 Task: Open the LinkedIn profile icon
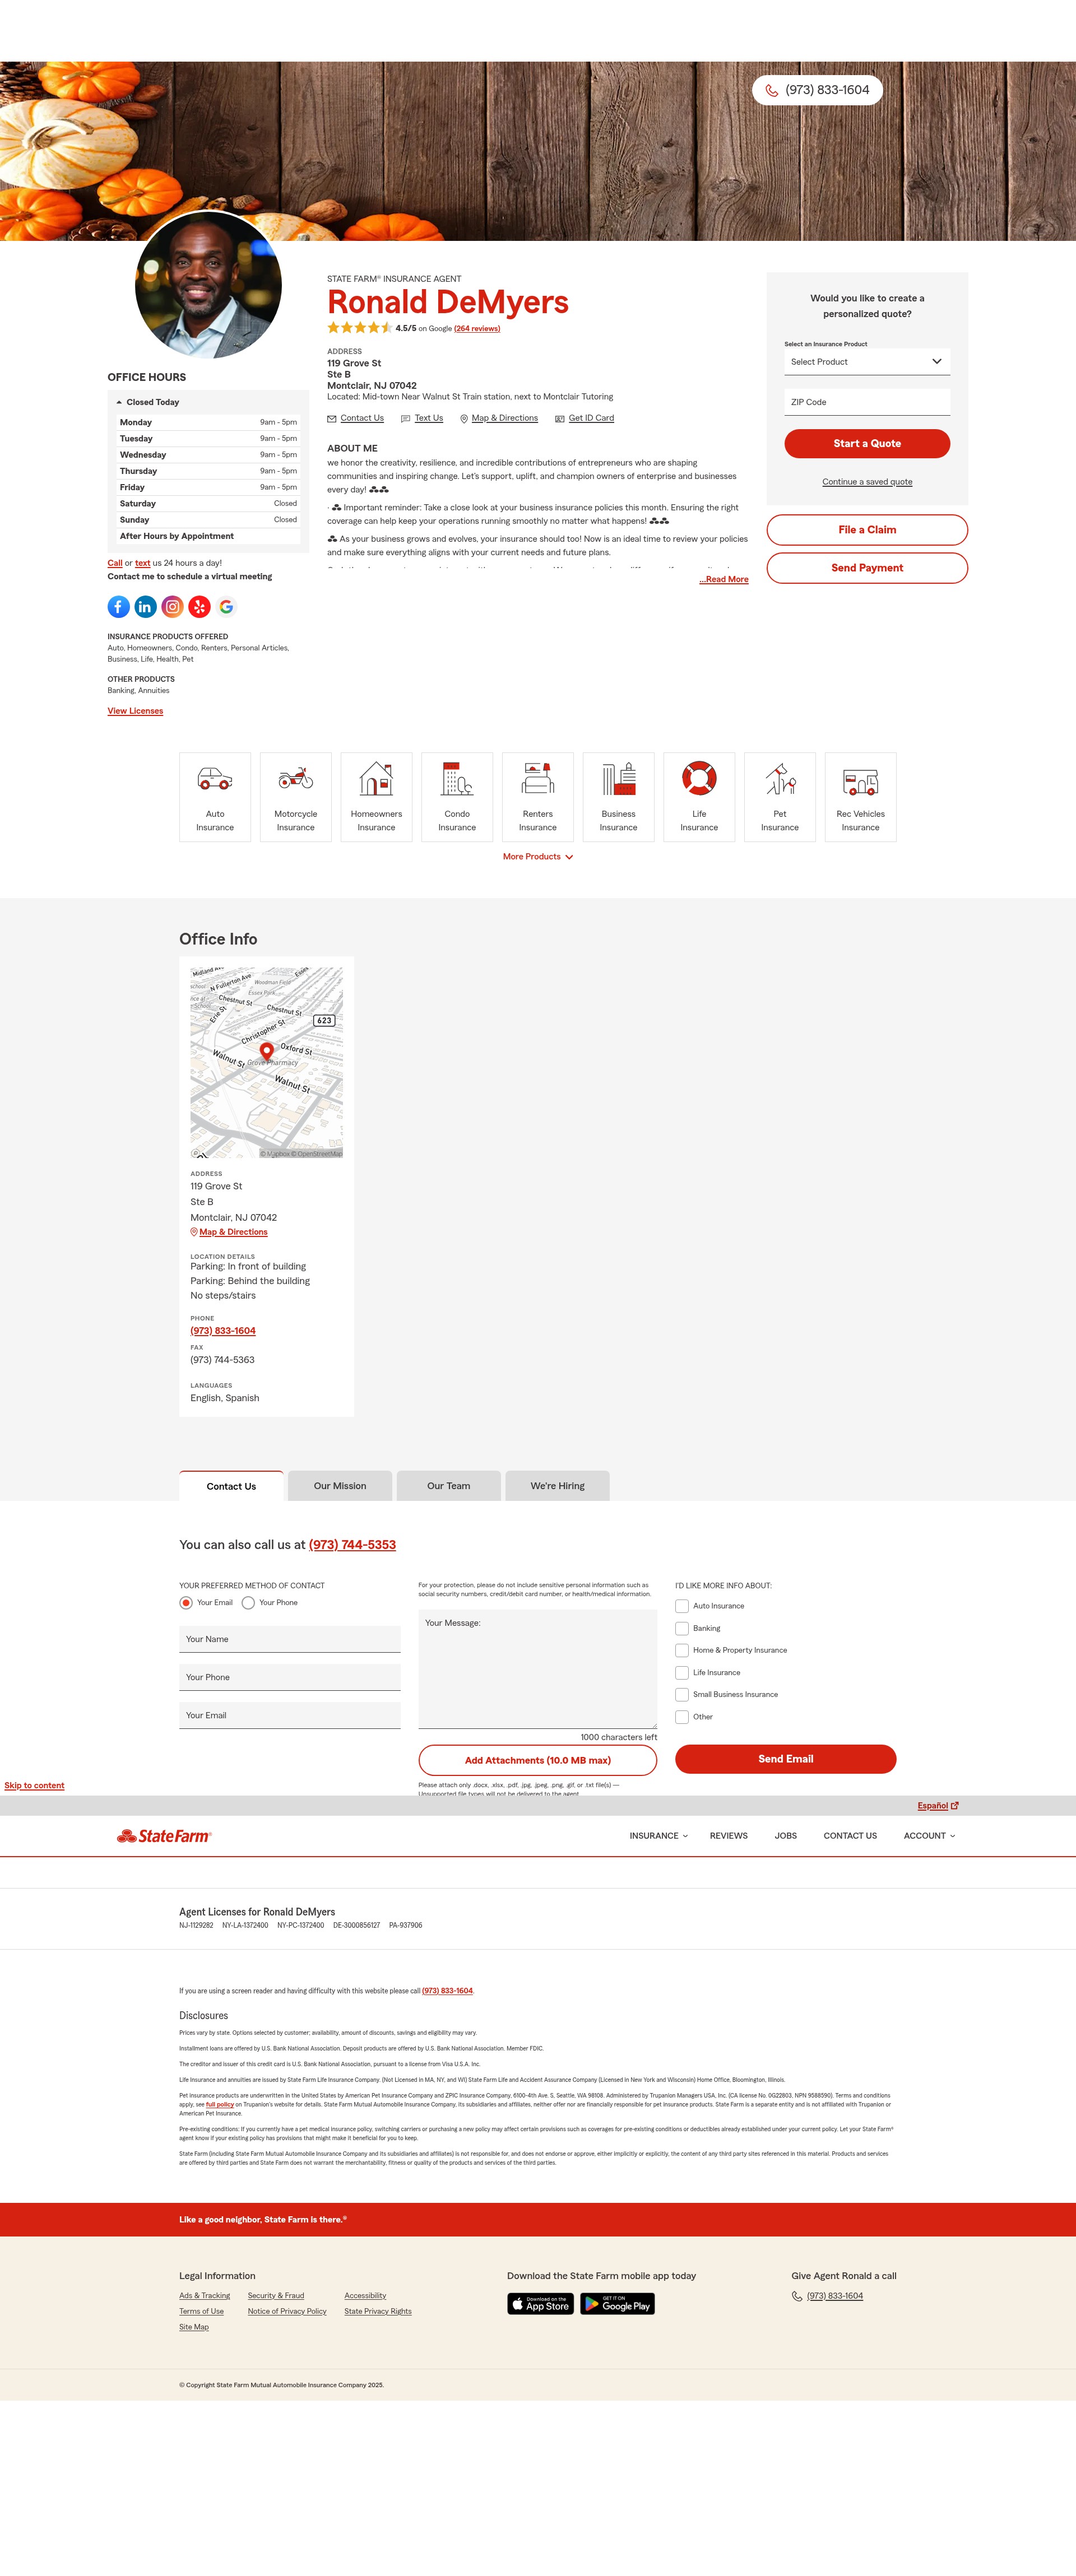click(145, 606)
